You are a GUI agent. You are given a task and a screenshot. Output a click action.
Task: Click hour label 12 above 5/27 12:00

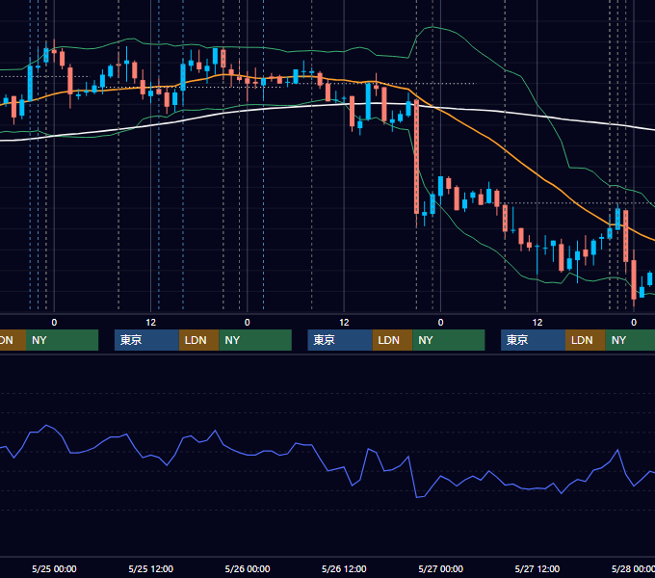[x=537, y=323]
